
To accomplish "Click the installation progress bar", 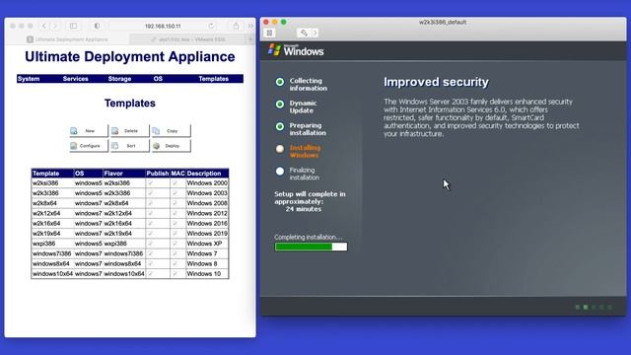I will pos(311,247).
